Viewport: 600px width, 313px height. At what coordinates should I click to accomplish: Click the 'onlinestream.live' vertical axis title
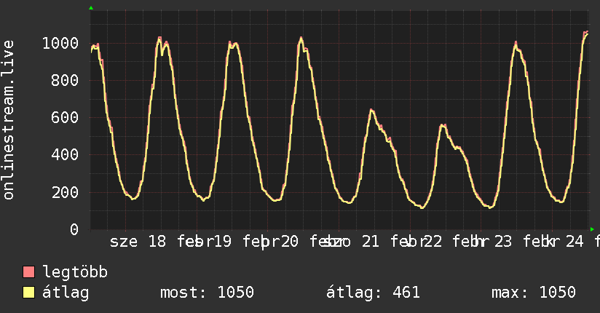(x=8, y=120)
